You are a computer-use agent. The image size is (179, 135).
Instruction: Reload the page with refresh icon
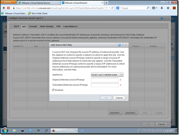(x=112, y=8)
